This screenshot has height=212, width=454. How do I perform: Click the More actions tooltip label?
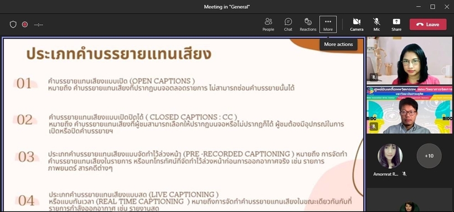[x=338, y=45]
